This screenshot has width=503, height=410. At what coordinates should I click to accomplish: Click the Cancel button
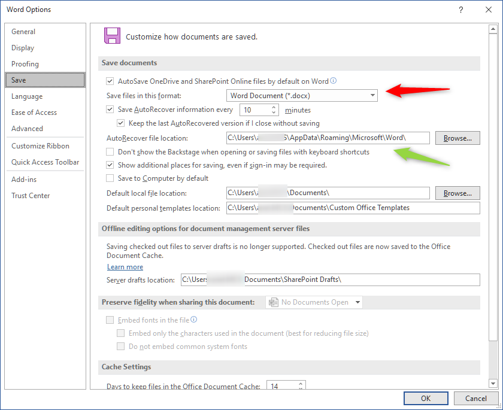pyautogui.click(x=475, y=398)
